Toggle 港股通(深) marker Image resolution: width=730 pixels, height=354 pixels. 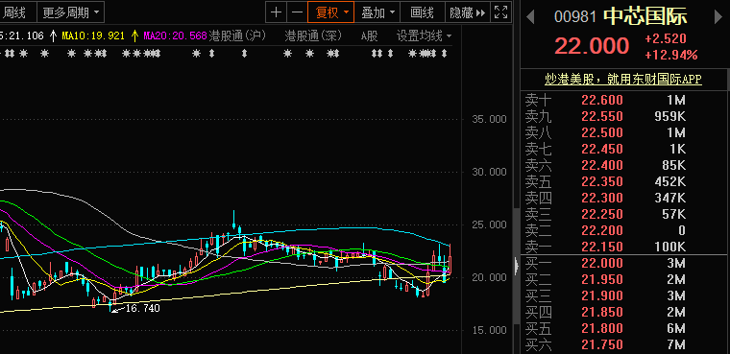[x=313, y=35]
